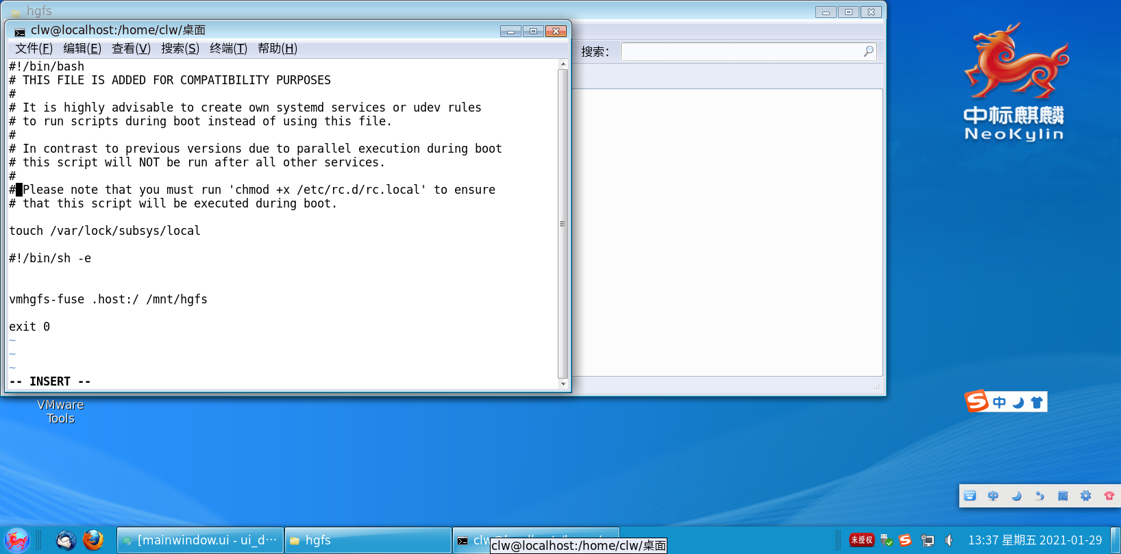This screenshot has height=554, width=1121.
Task: Switch 简 simplified mode in input toolbar
Action: point(1063,496)
